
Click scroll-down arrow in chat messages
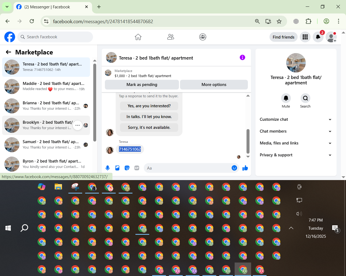248,157
